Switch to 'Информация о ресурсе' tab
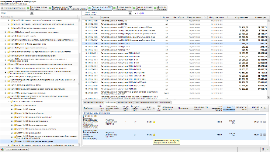Image resolution: width=270 pixels, height=152 pixels. [x=93, y=103]
